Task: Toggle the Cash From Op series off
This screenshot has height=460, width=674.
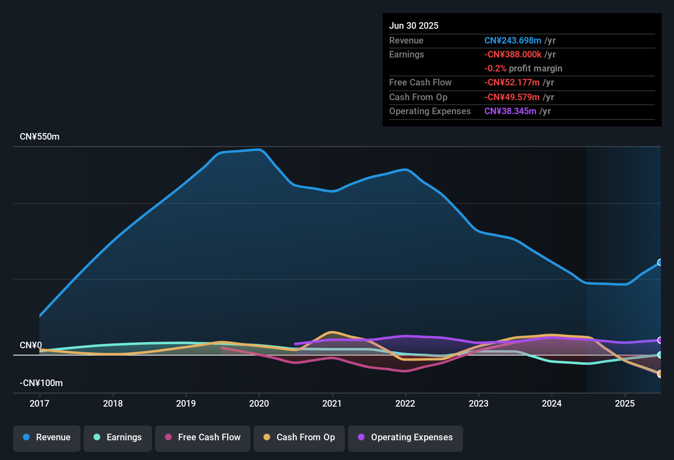Action: (x=299, y=437)
